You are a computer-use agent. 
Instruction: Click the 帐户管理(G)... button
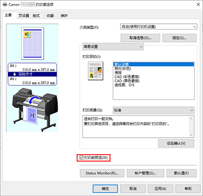click(x=145, y=173)
